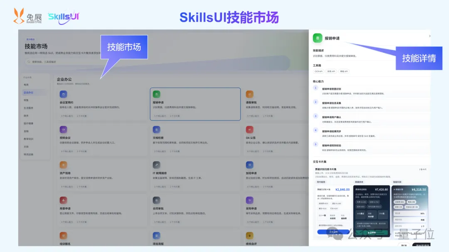449x252 pixels.
Task: Open the 质感商务 dark card preview showing ¥7,420.80
Action: point(371,211)
